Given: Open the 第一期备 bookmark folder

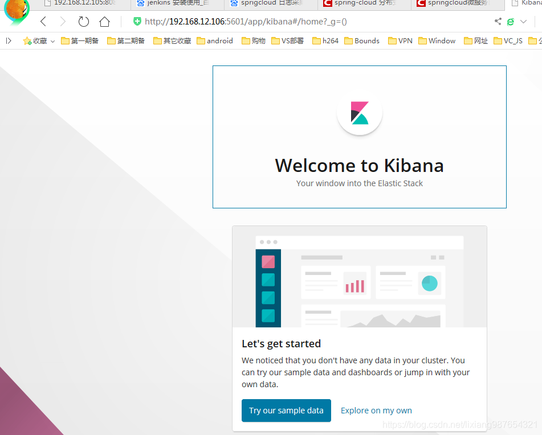Looking at the screenshot, I should pos(80,41).
